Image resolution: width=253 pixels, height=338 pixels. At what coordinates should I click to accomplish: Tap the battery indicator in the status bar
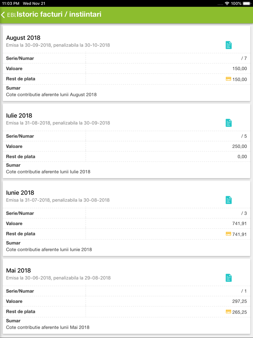[246, 3]
